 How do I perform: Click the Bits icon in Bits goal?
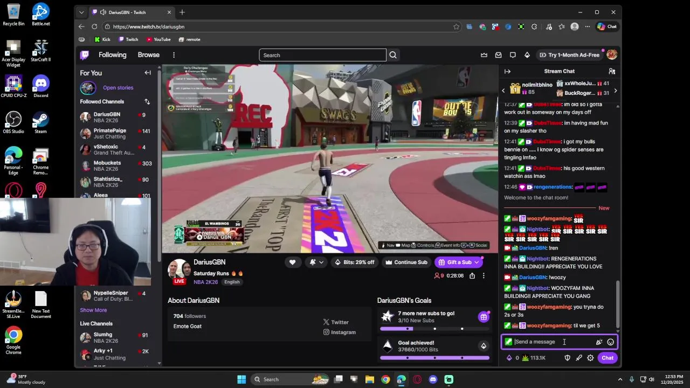pos(484,346)
